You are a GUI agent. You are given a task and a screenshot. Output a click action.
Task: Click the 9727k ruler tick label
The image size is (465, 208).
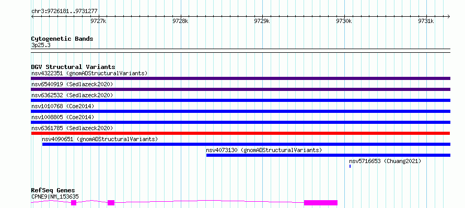[x=98, y=21]
